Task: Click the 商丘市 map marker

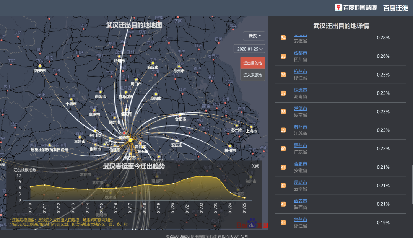Action: click(x=153, y=63)
